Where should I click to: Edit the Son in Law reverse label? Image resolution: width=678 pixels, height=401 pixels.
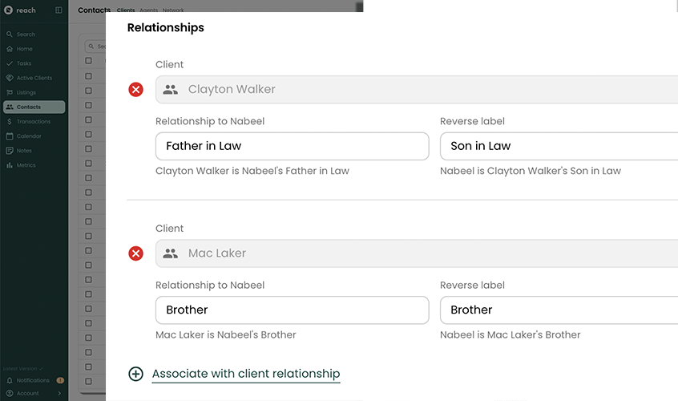pos(559,146)
